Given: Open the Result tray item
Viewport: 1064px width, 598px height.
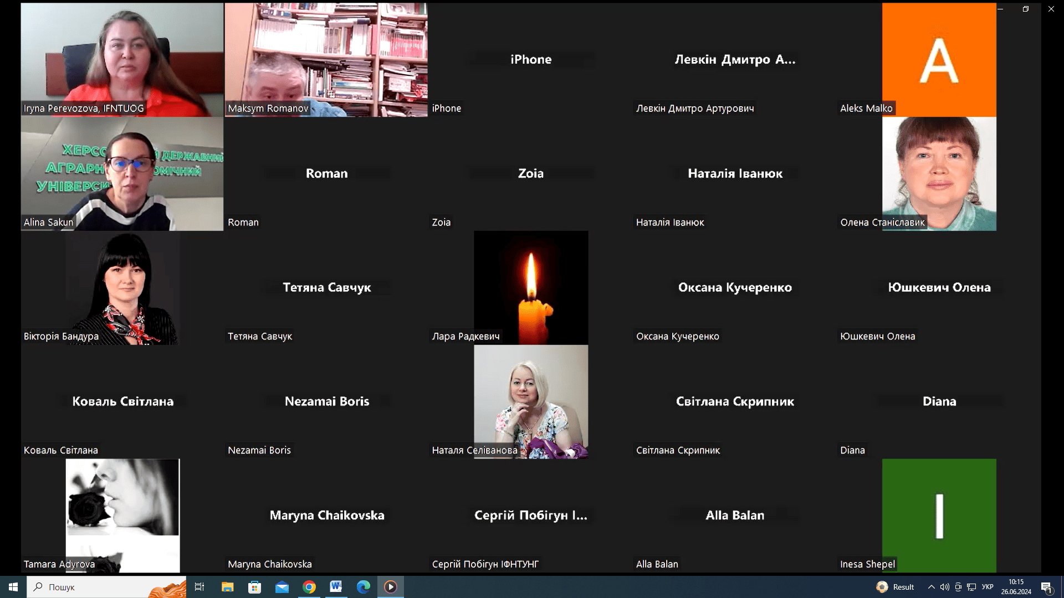Looking at the screenshot, I should [895, 587].
